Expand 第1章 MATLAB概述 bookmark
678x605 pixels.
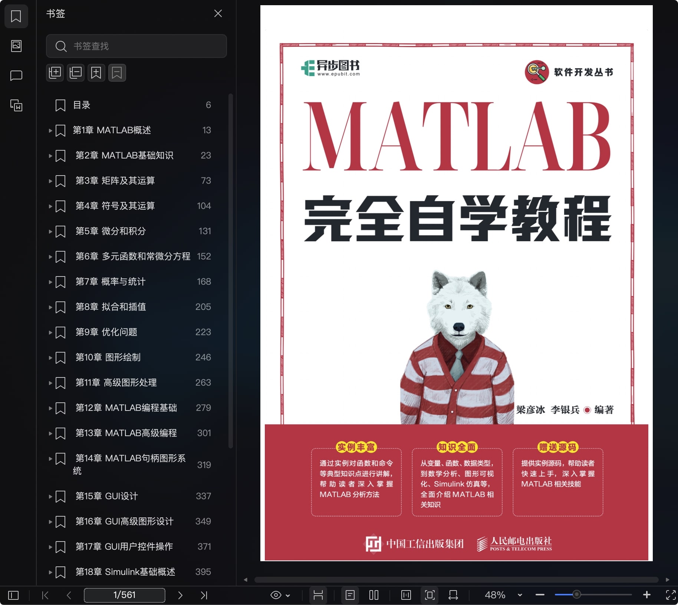tap(50, 131)
